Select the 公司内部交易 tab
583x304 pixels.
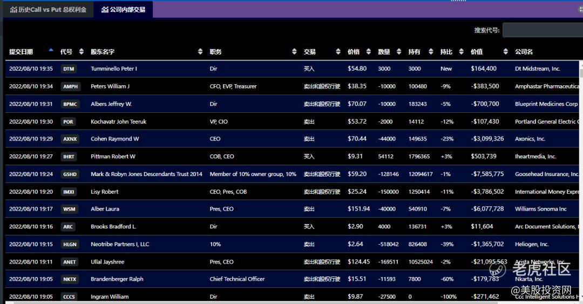coord(123,10)
